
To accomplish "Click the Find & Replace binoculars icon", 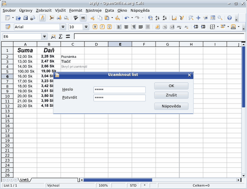I will [x=191, y=18].
